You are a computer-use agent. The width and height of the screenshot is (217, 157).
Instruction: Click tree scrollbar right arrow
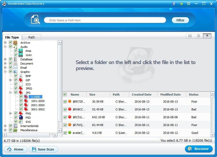point(55,135)
